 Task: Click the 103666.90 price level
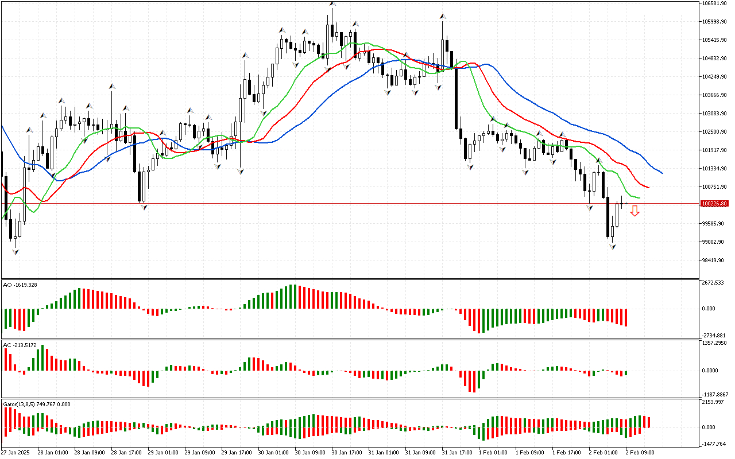(x=715, y=95)
